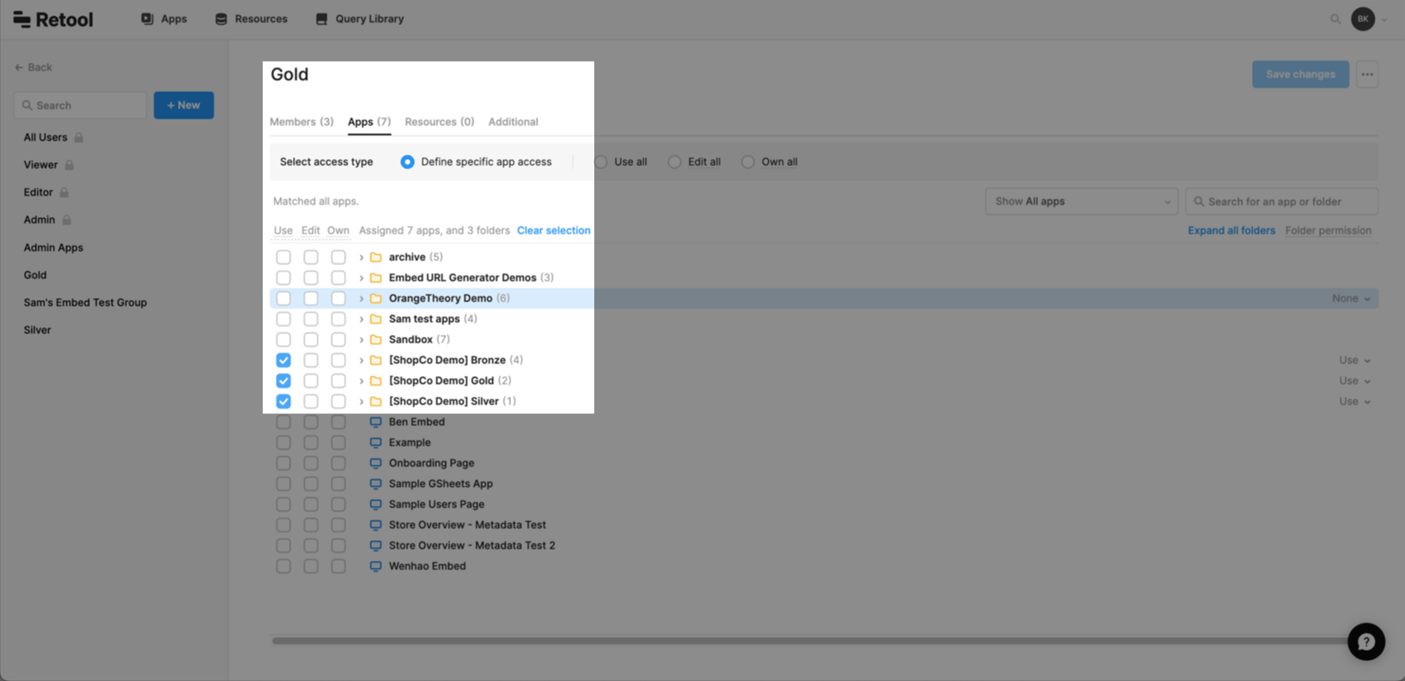Select the Use all radio option
Screen dimensions: 1405x681
tap(601, 161)
